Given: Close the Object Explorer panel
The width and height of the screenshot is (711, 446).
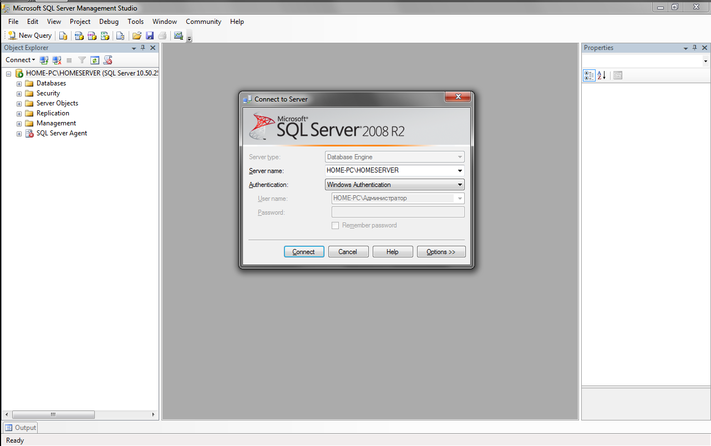Looking at the screenshot, I should [x=153, y=48].
